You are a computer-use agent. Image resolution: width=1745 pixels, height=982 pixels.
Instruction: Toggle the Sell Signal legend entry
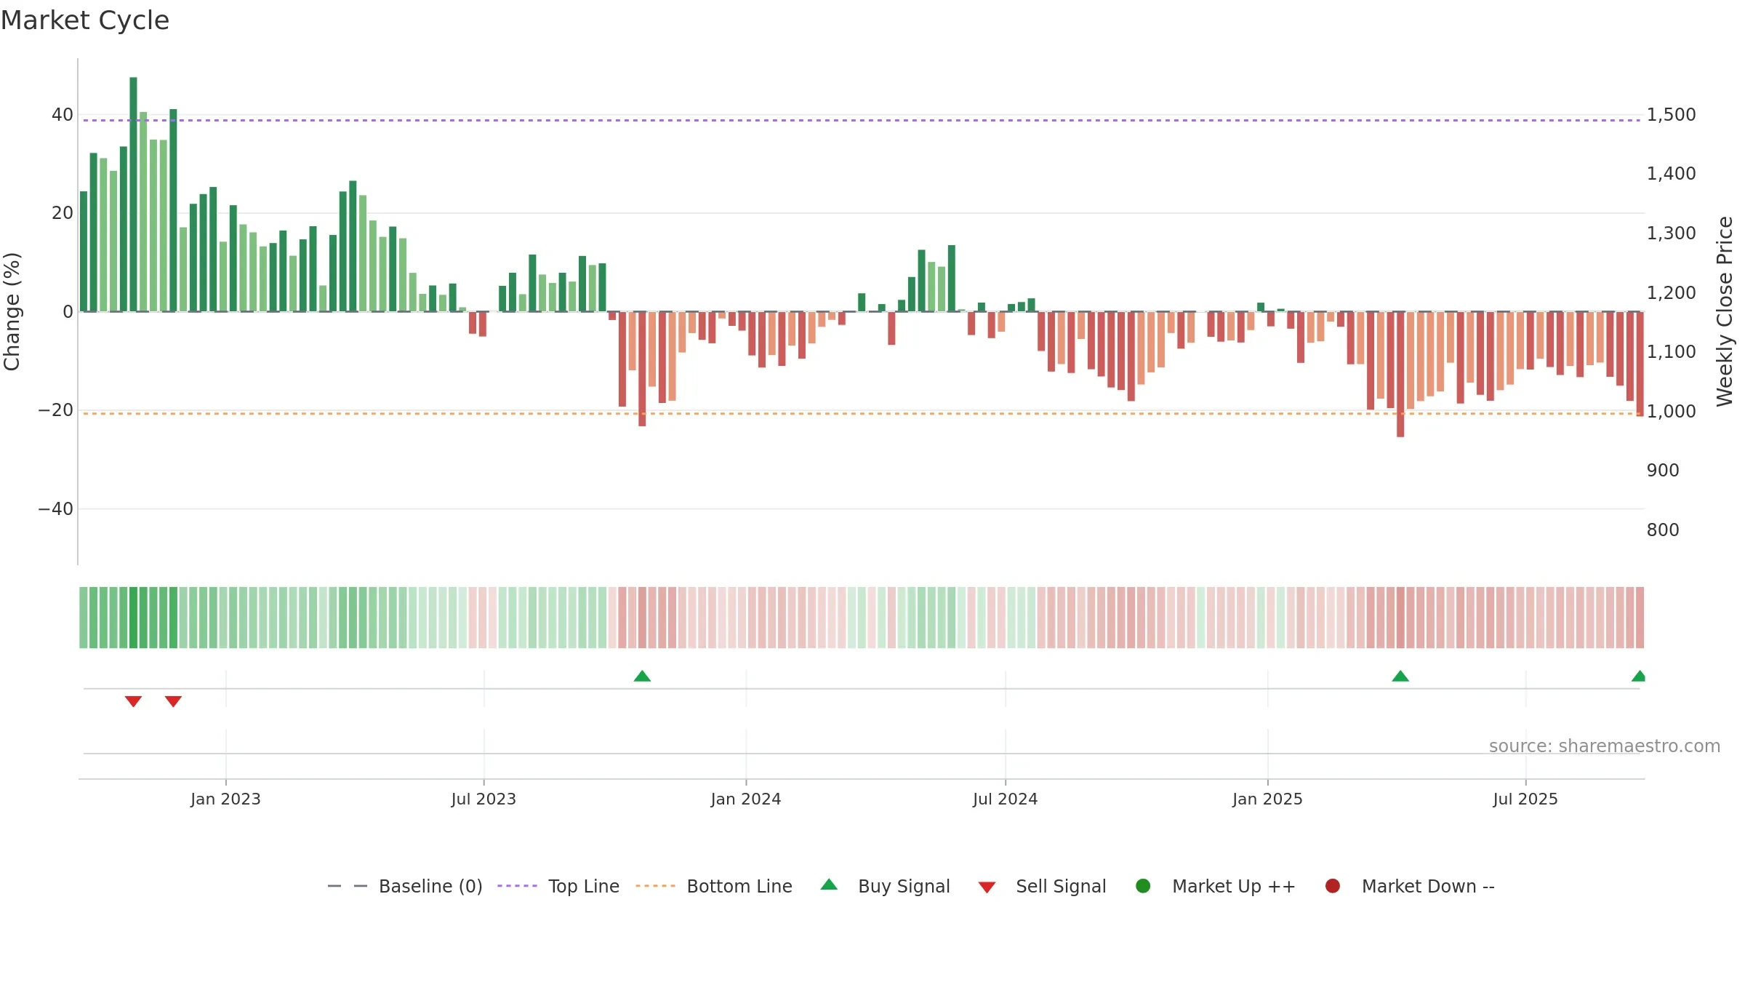point(1042,886)
